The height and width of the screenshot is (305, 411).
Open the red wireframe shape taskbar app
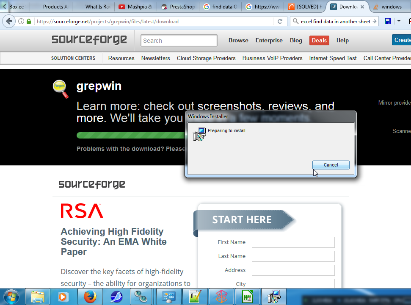[221, 297]
